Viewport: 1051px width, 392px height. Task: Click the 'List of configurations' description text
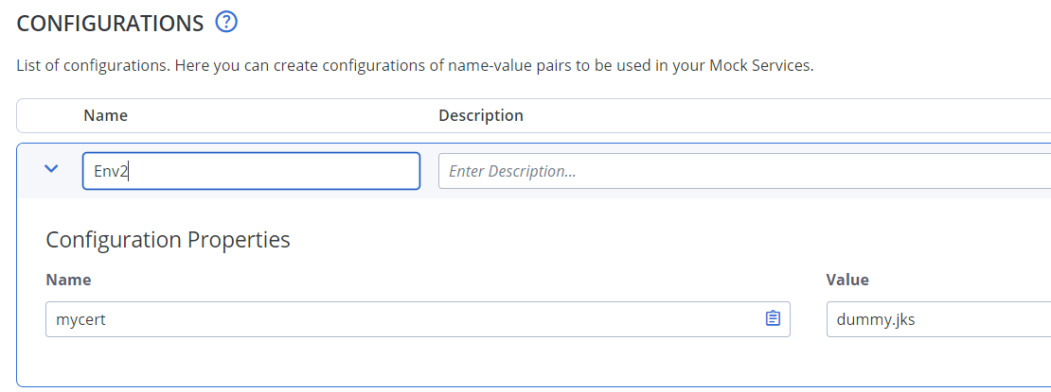coord(414,67)
